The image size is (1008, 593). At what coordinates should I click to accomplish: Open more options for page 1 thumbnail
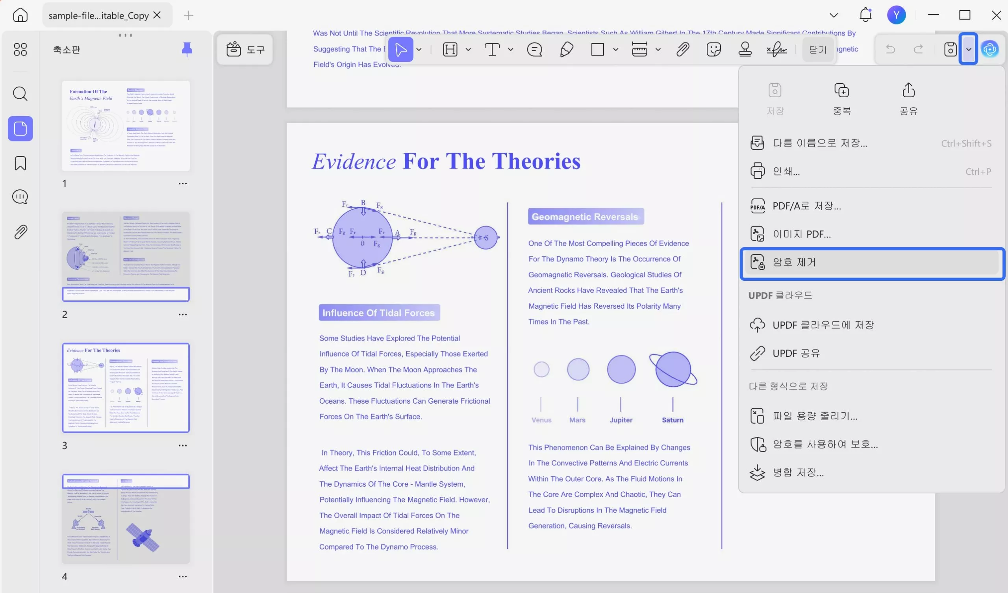pyautogui.click(x=182, y=183)
